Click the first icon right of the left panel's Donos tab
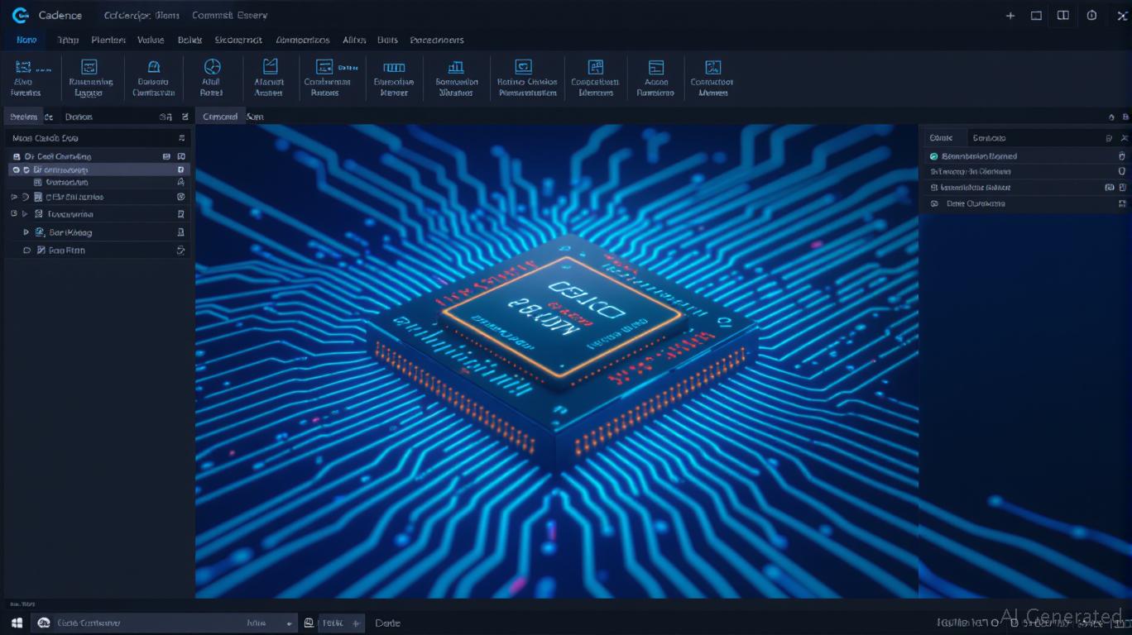Screen dimensions: 1132x635 click(166, 117)
